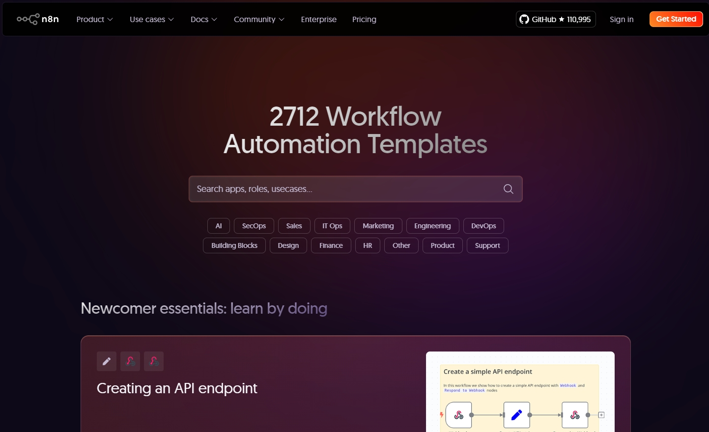Select the Support category tag
709x432 pixels.
[487, 245]
